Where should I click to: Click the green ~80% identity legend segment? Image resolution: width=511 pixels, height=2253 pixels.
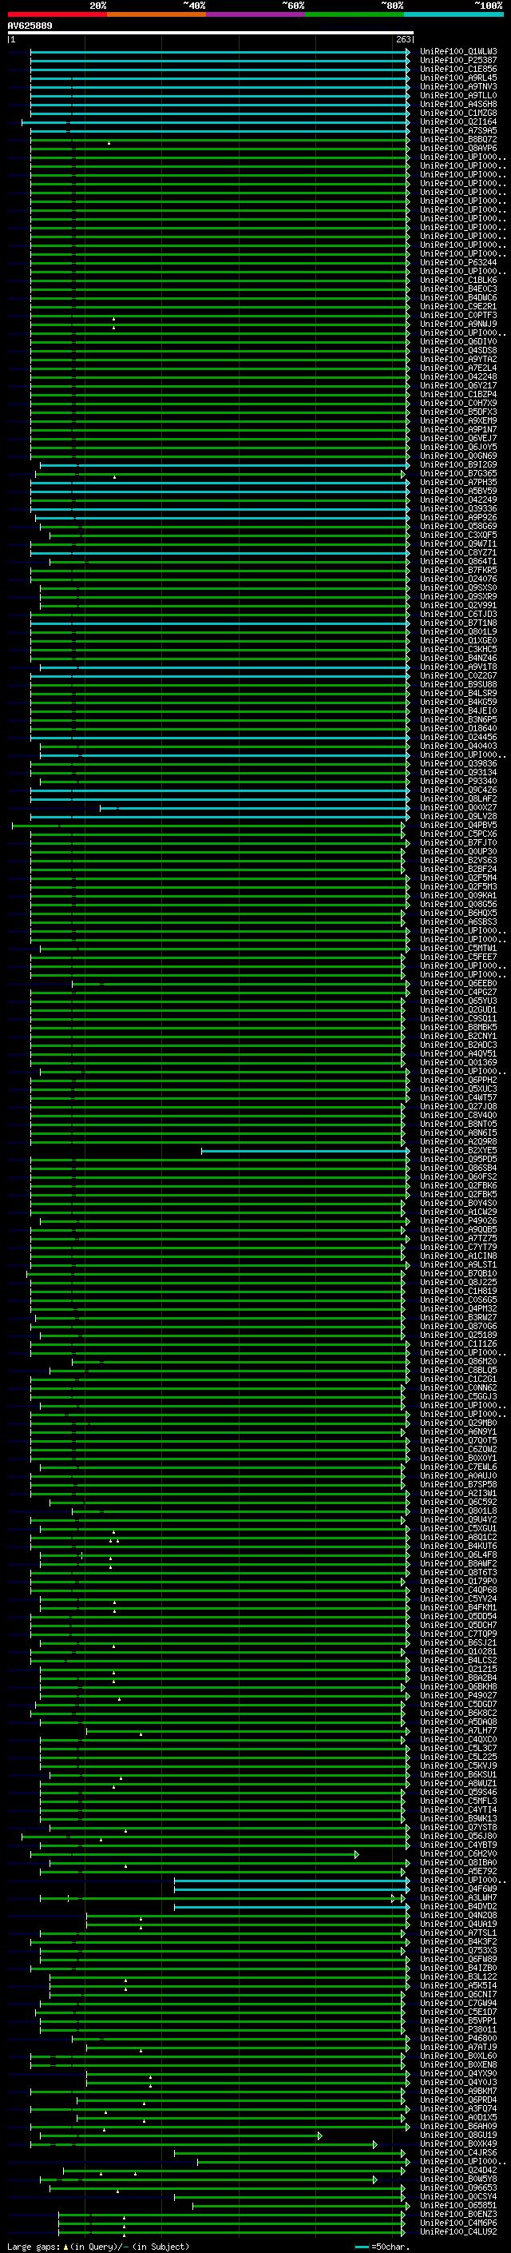point(355,14)
